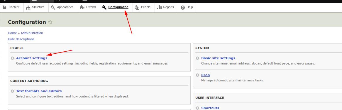342x110 pixels.
Task: Click the 'Change site name, email address' description
Action: (258, 64)
